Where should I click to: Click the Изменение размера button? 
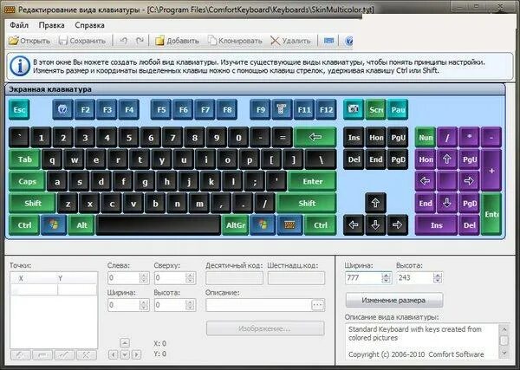point(394,300)
